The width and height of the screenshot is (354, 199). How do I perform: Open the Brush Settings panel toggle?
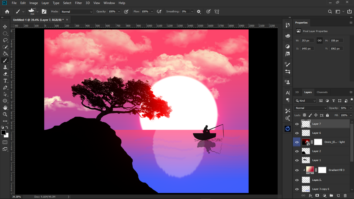coord(44,12)
